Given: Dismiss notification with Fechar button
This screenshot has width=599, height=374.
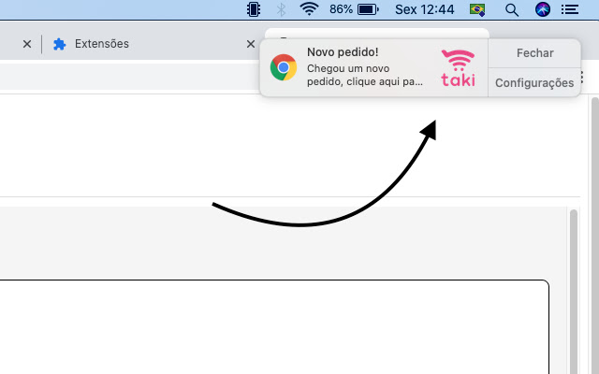Looking at the screenshot, I should point(534,53).
